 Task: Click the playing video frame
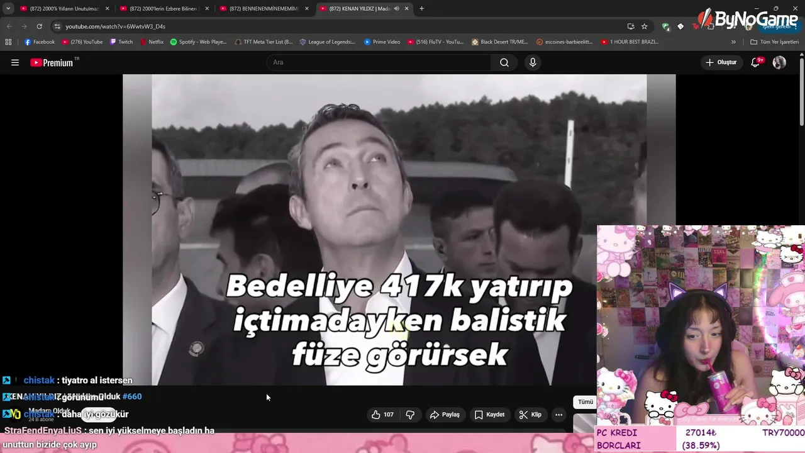399,230
